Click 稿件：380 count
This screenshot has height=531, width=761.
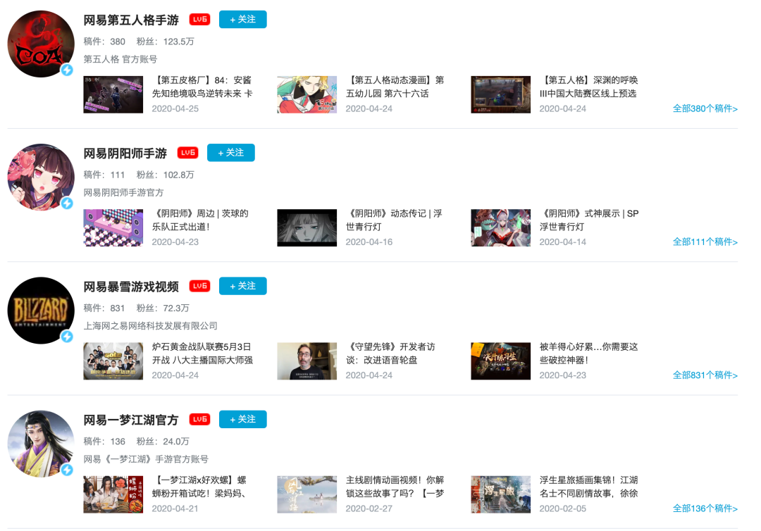[x=104, y=42]
